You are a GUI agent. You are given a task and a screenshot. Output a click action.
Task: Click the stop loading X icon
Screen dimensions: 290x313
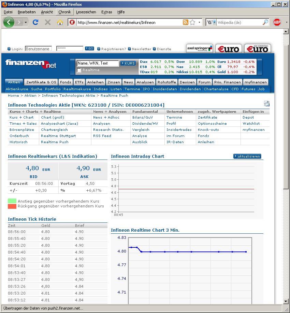click(48, 22)
